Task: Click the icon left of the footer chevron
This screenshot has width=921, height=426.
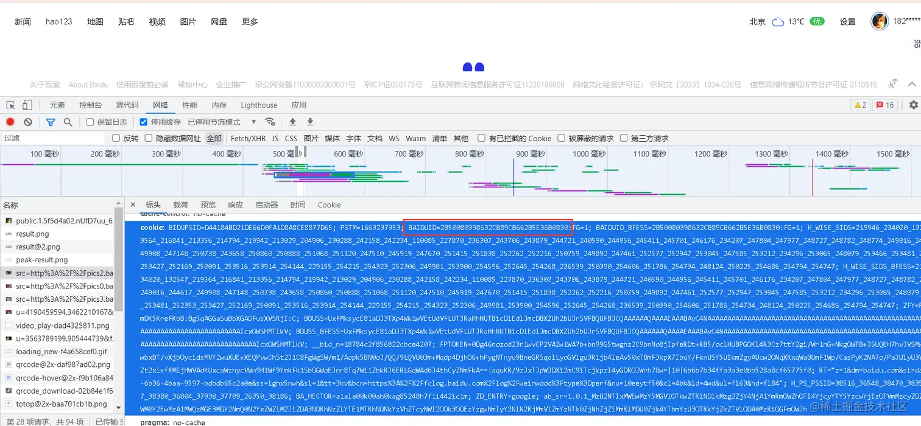Action: (894, 83)
